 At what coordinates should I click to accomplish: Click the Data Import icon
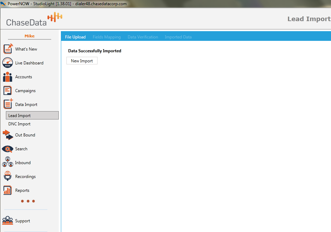coord(8,104)
